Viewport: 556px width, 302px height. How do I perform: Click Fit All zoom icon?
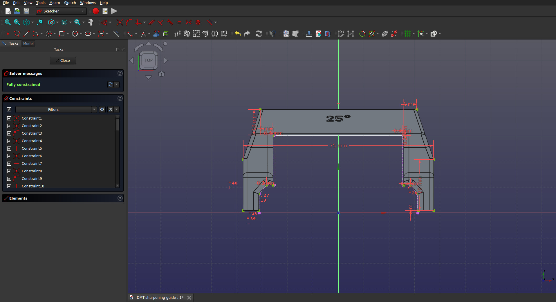8,22
